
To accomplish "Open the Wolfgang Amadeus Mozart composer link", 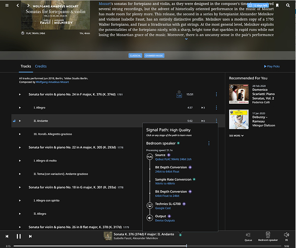I will (52, 82).
